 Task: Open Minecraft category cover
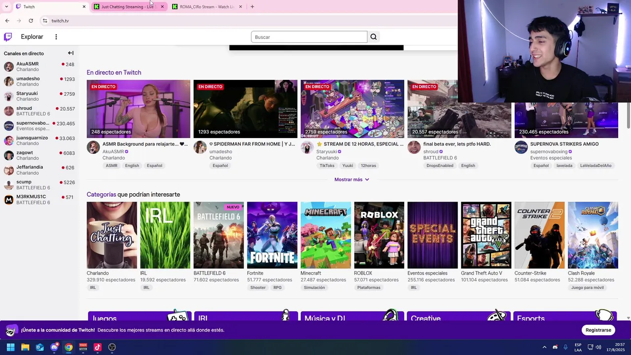pos(326,235)
